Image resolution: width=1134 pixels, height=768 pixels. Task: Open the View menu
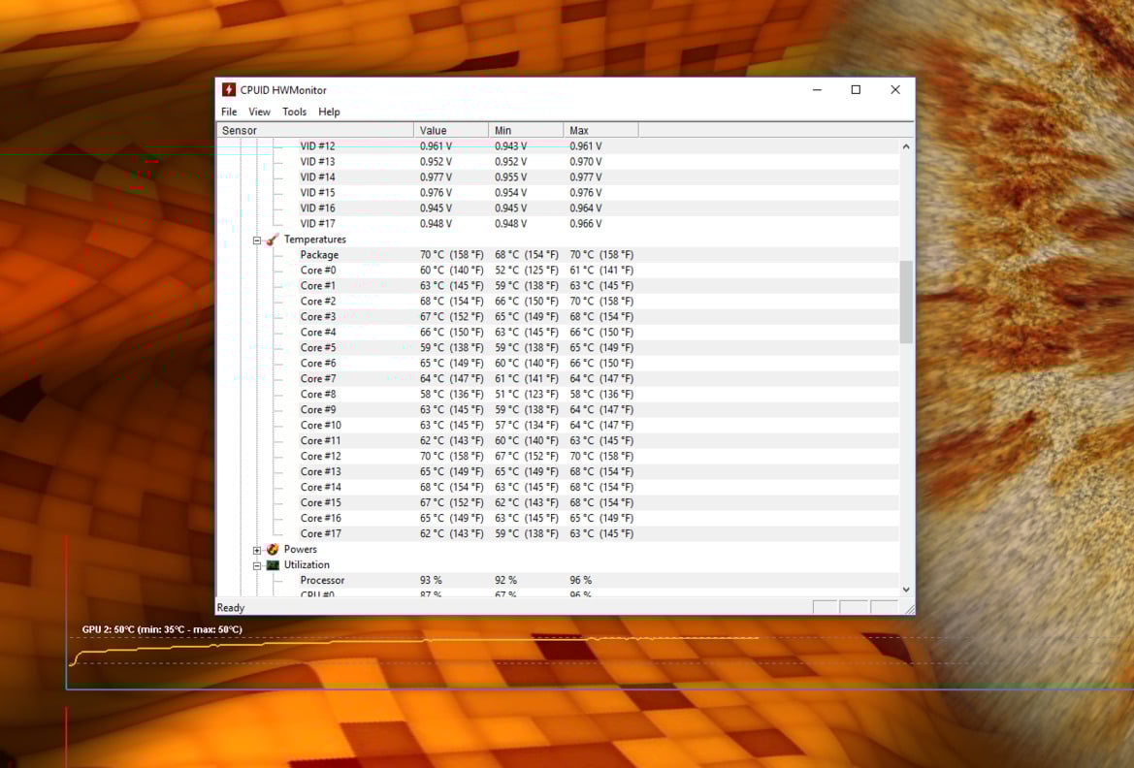259,112
